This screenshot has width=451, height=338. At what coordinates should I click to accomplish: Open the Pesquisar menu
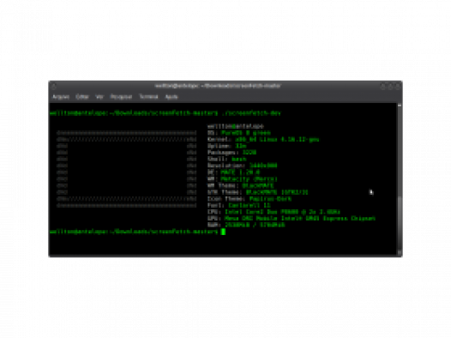point(121,97)
